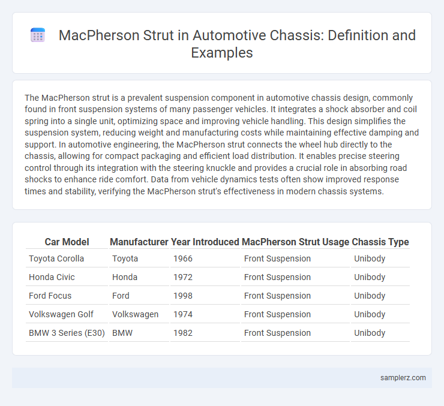Click the MacPherson strut description paragraph

pyautogui.click(x=222, y=145)
